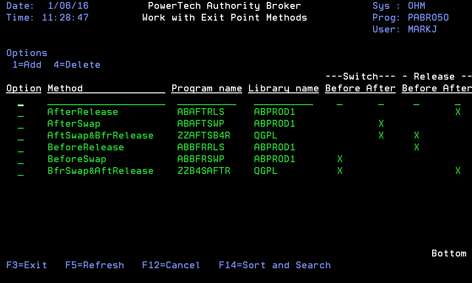This screenshot has width=472, height=283.
Task: Select the BeforeRelease method name
Action: point(86,147)
